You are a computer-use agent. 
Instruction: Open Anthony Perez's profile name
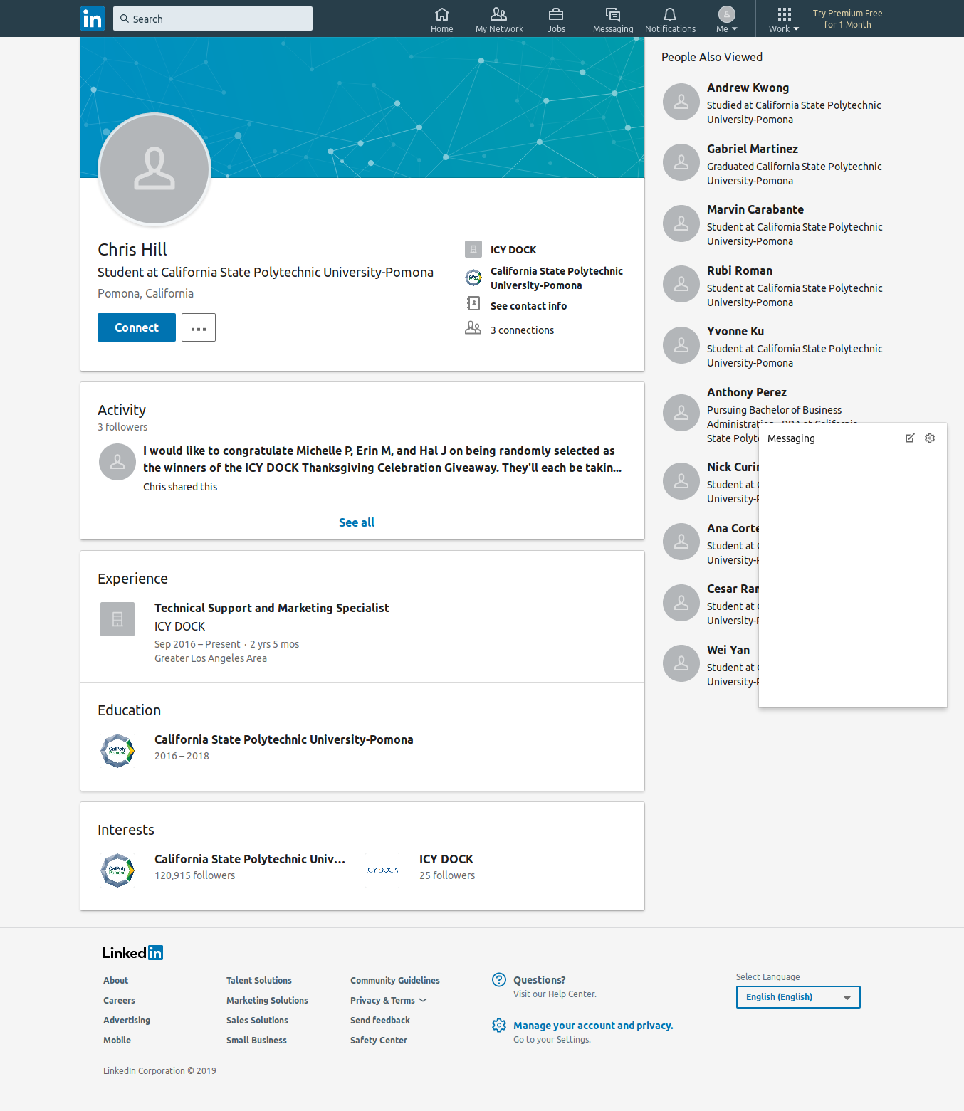[747, 392]
